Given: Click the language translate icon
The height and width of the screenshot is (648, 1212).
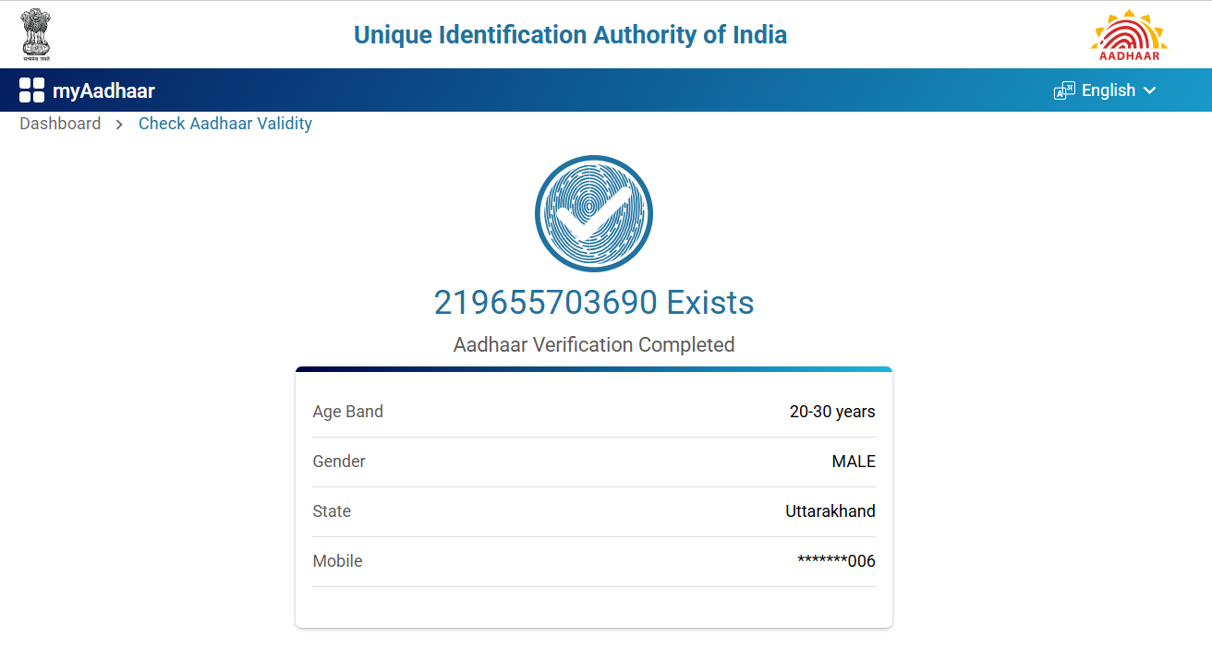Looking at the screenshot, I should pos(1064,90).
